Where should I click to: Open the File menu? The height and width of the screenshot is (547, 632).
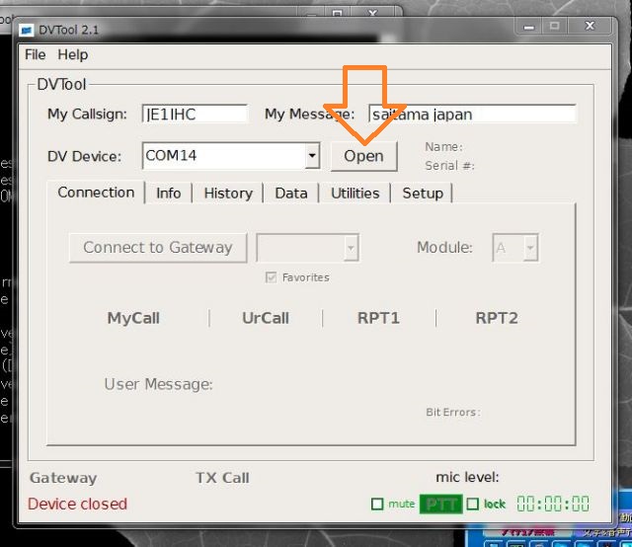coord(36,54)
